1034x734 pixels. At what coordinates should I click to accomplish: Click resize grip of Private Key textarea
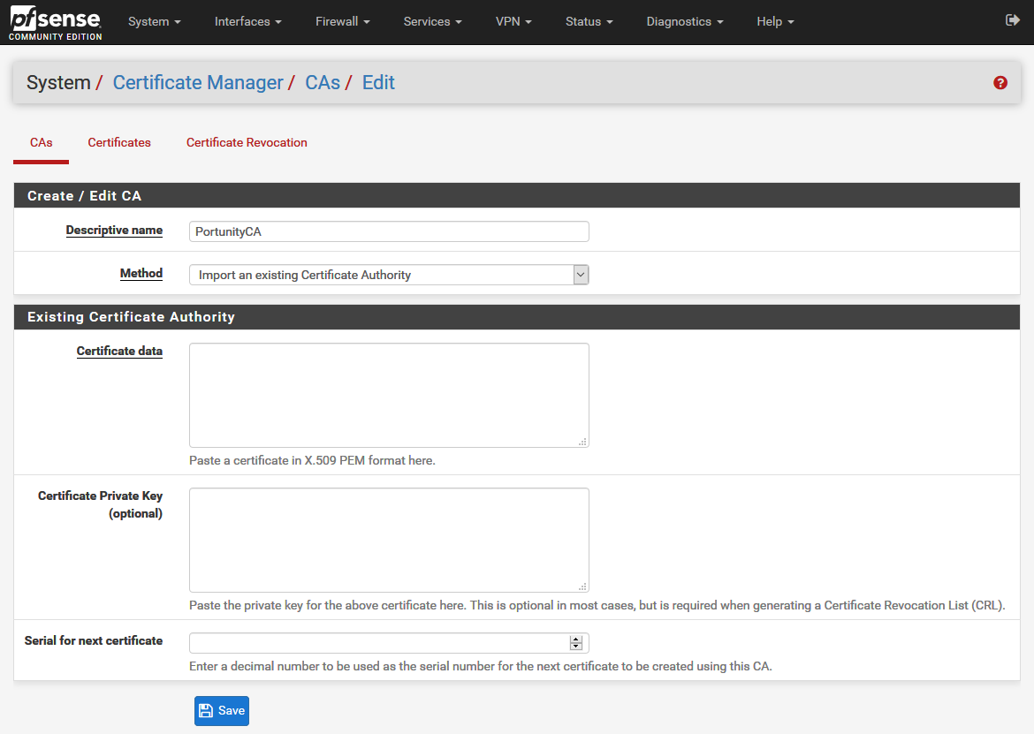tap(583, 586)
